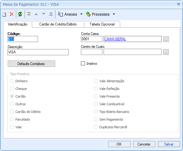Click the Anexos paperclip icon
183x151 pixels.
point(60,14)
